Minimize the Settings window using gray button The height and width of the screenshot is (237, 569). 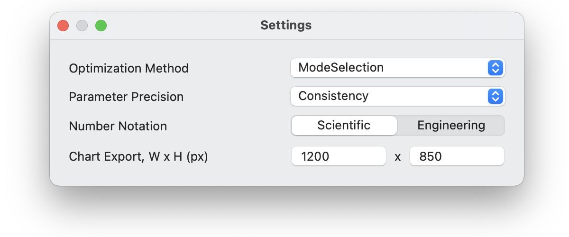click(x=82, y=26)
